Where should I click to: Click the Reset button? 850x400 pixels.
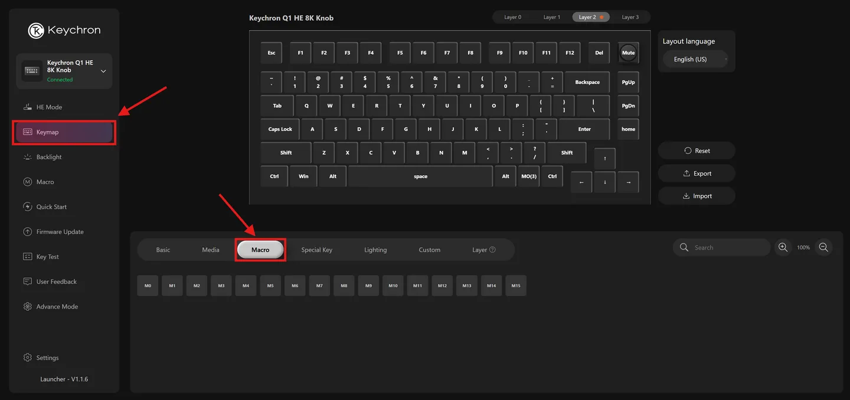(697, 150)
